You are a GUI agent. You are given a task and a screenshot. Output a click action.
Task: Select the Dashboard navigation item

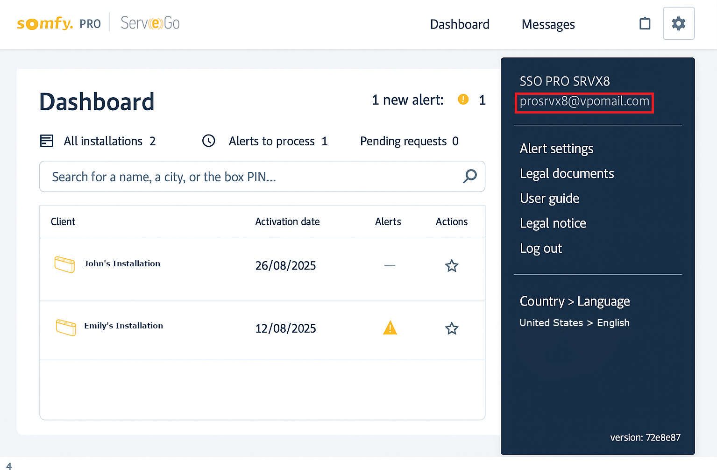[x=459, y=24]
